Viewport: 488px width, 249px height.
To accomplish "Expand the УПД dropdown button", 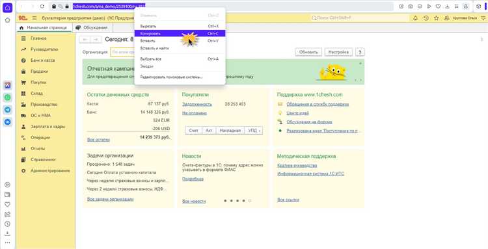I will (254, 131).
